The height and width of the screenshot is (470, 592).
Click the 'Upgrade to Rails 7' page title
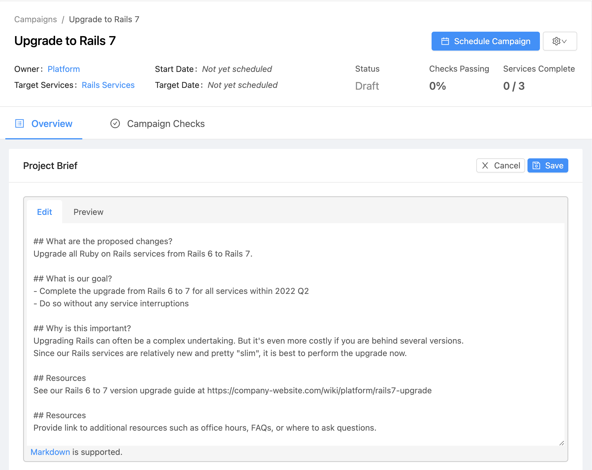[65, 41]
